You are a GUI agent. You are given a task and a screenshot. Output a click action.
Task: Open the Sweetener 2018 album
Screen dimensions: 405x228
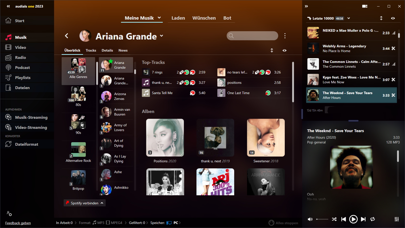click(266, 141)
